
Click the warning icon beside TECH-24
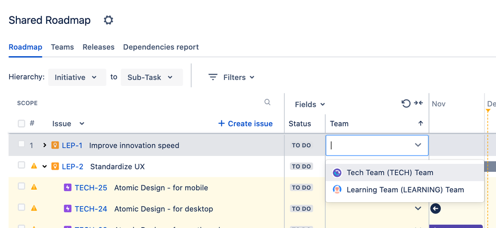(x=34, y=208)
